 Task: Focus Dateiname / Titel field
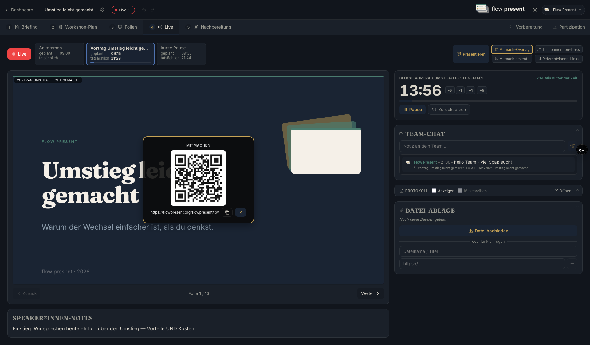coord(488,251)
